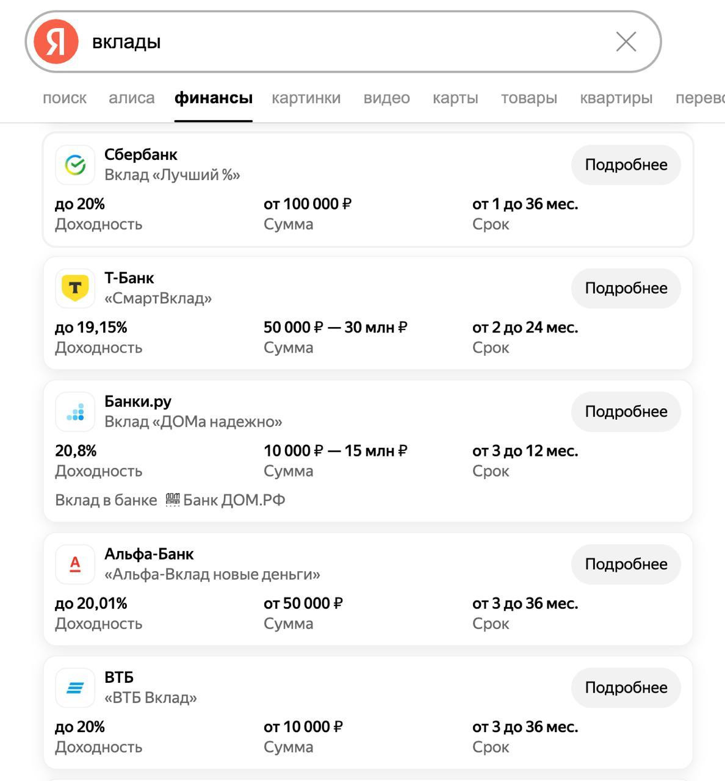Click the Yandex logo icon
This screenshot has height=781, width=725.
pos(56,41)
